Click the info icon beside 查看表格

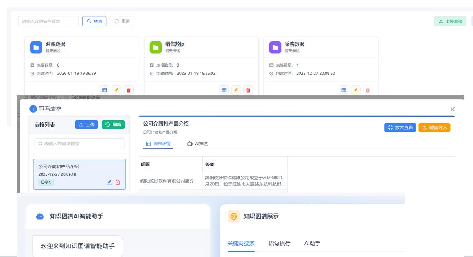[33, 109]
